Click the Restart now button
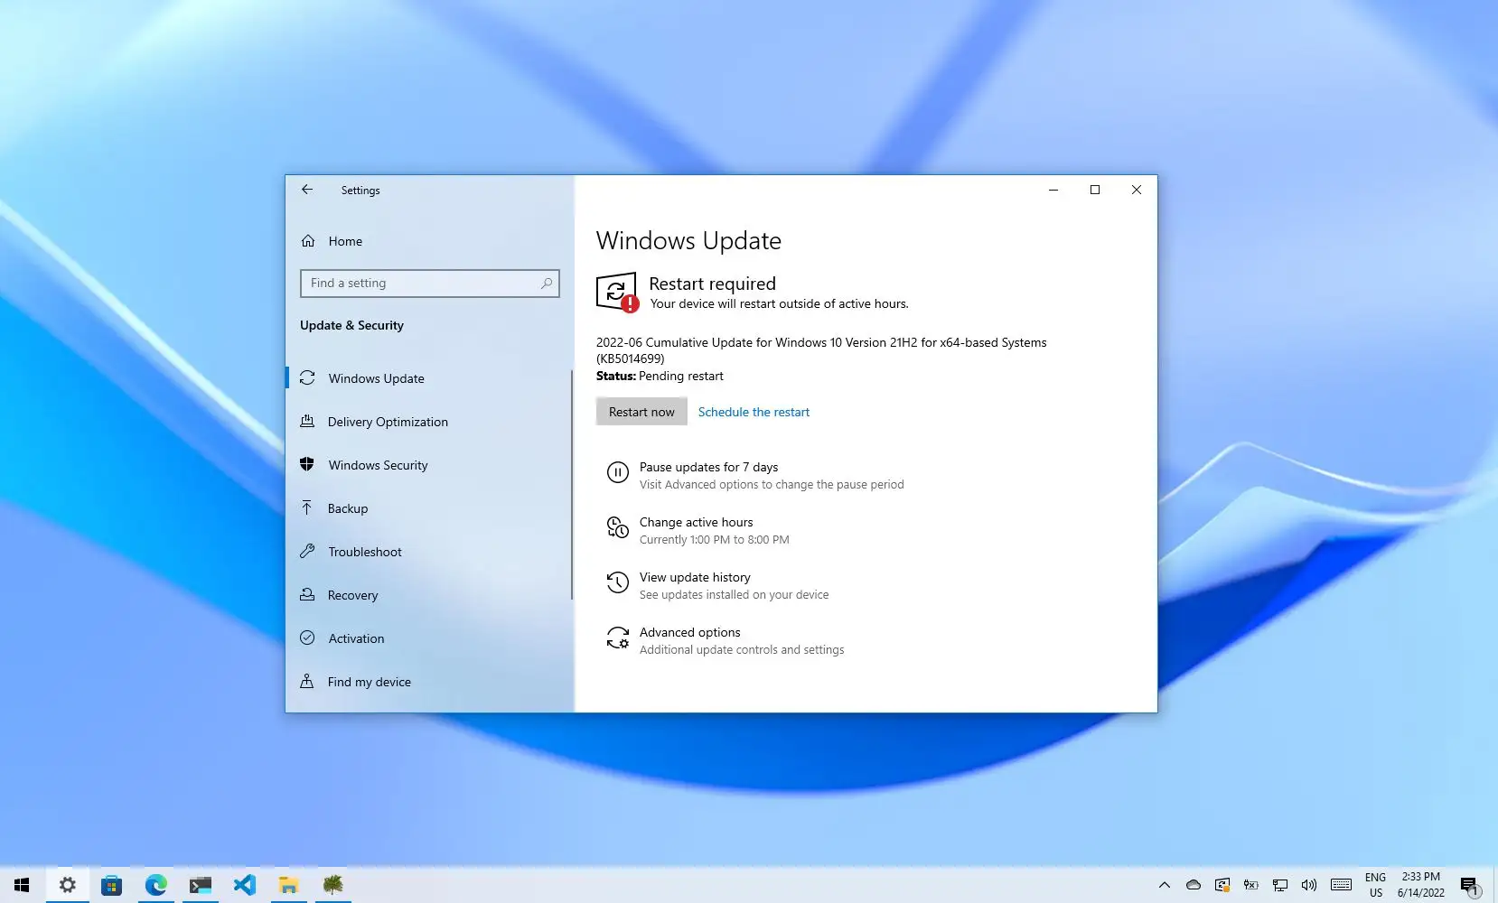The height and width of the screenshot is (903, 1498). pyautogui.click(x=641, y=412)
